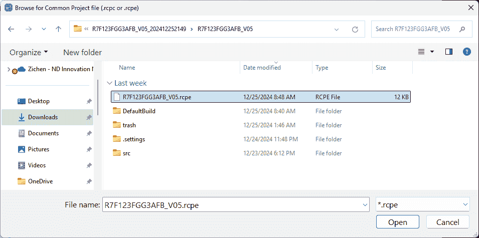Open the File name history dropdown
This screenshot has width=479, height=238.
click(x=365, y=204)
